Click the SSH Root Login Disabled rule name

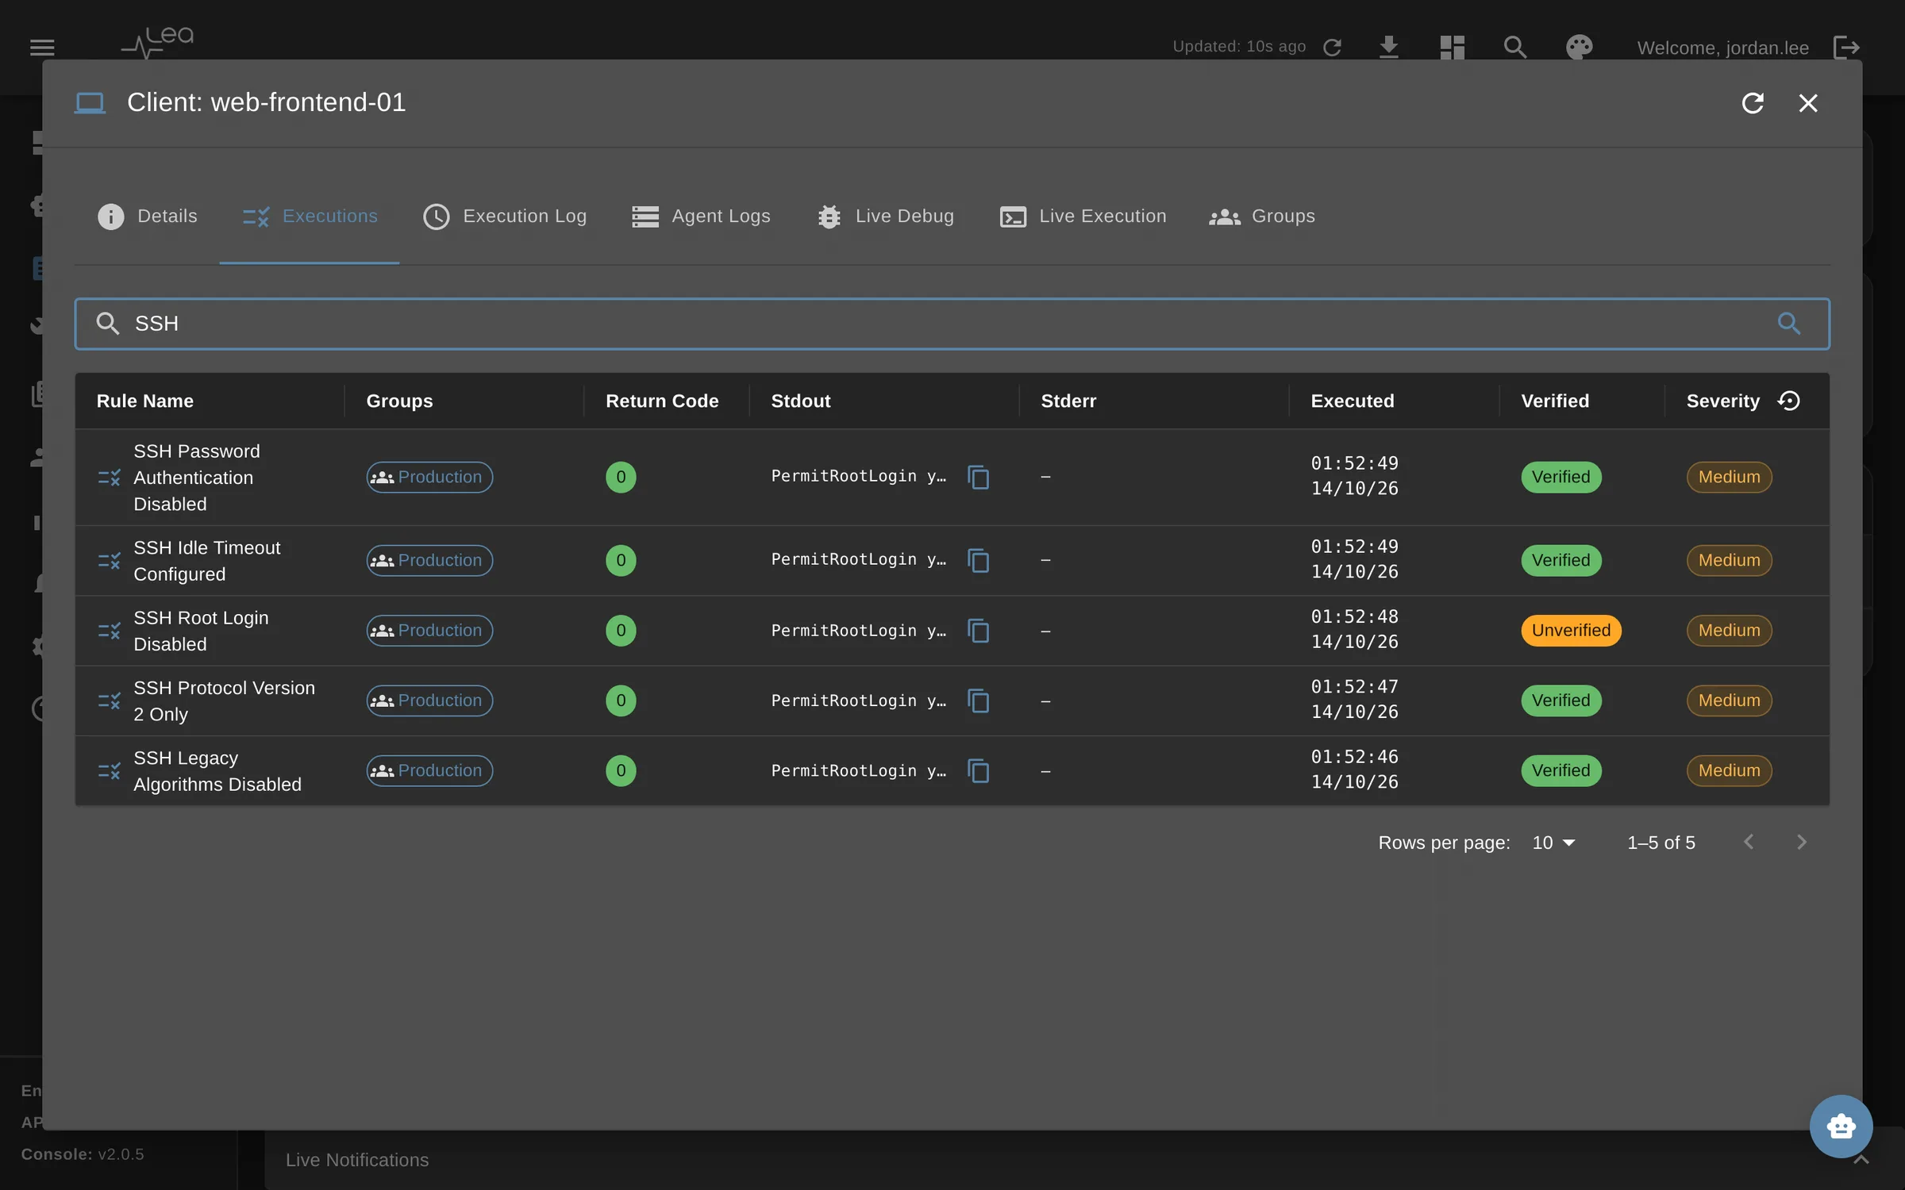tap(201, 631)
